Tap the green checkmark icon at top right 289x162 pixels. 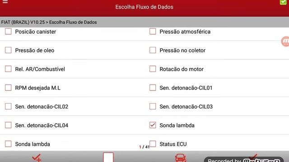pyautogui.click(x=283, y=2)
